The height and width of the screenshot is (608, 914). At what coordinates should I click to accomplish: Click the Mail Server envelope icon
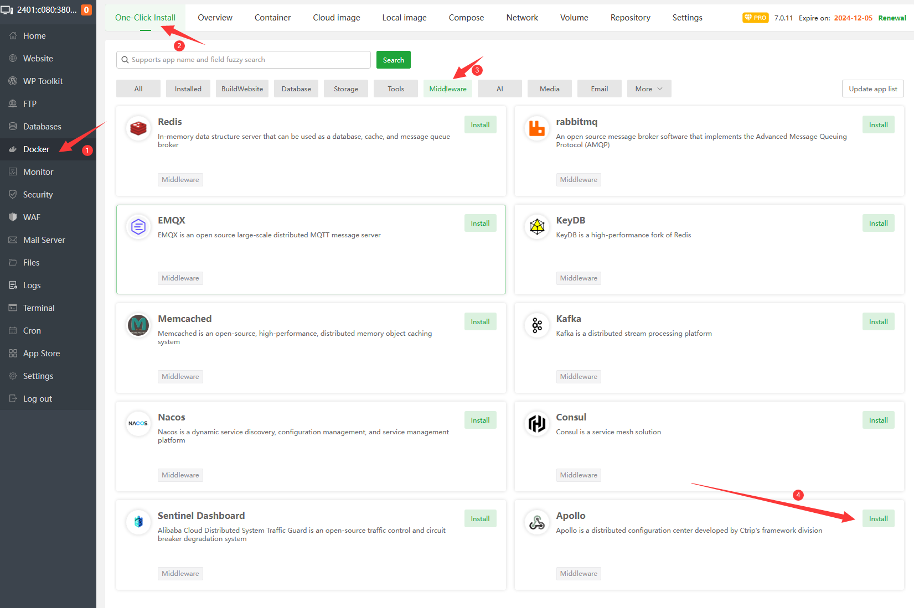[13, 240]
